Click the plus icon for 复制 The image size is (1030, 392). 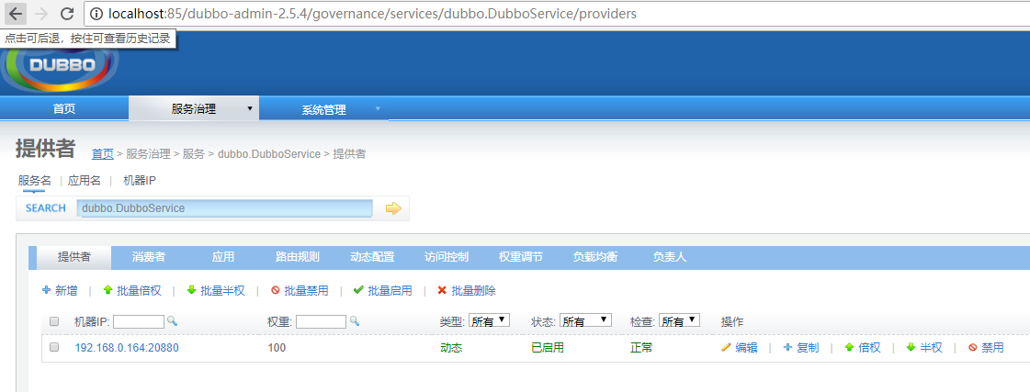(x=787, y=347)
